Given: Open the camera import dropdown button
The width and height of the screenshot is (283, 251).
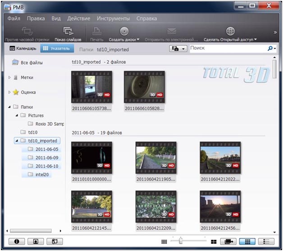Looking at the screenshot, I should click(178, 49).
